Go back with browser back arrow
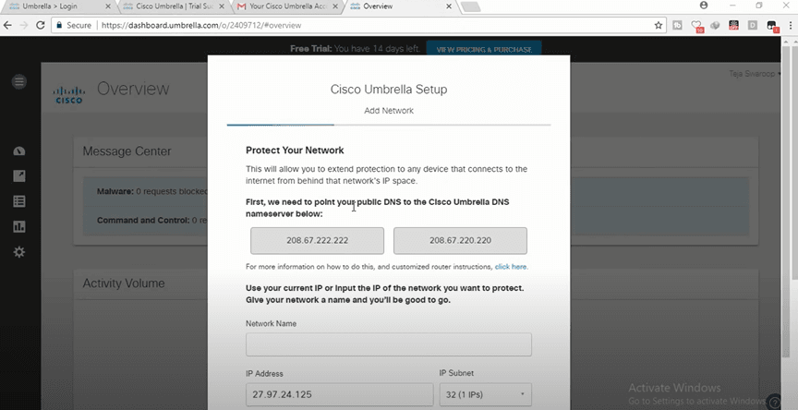Screen dimensions: 798x410 [x=7, y=26]
